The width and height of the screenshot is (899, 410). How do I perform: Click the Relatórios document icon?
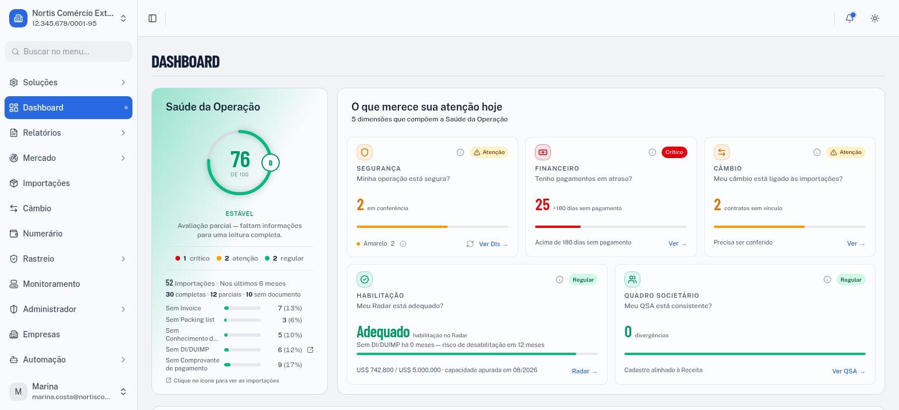pyautogui.click(x=14, y=133)
